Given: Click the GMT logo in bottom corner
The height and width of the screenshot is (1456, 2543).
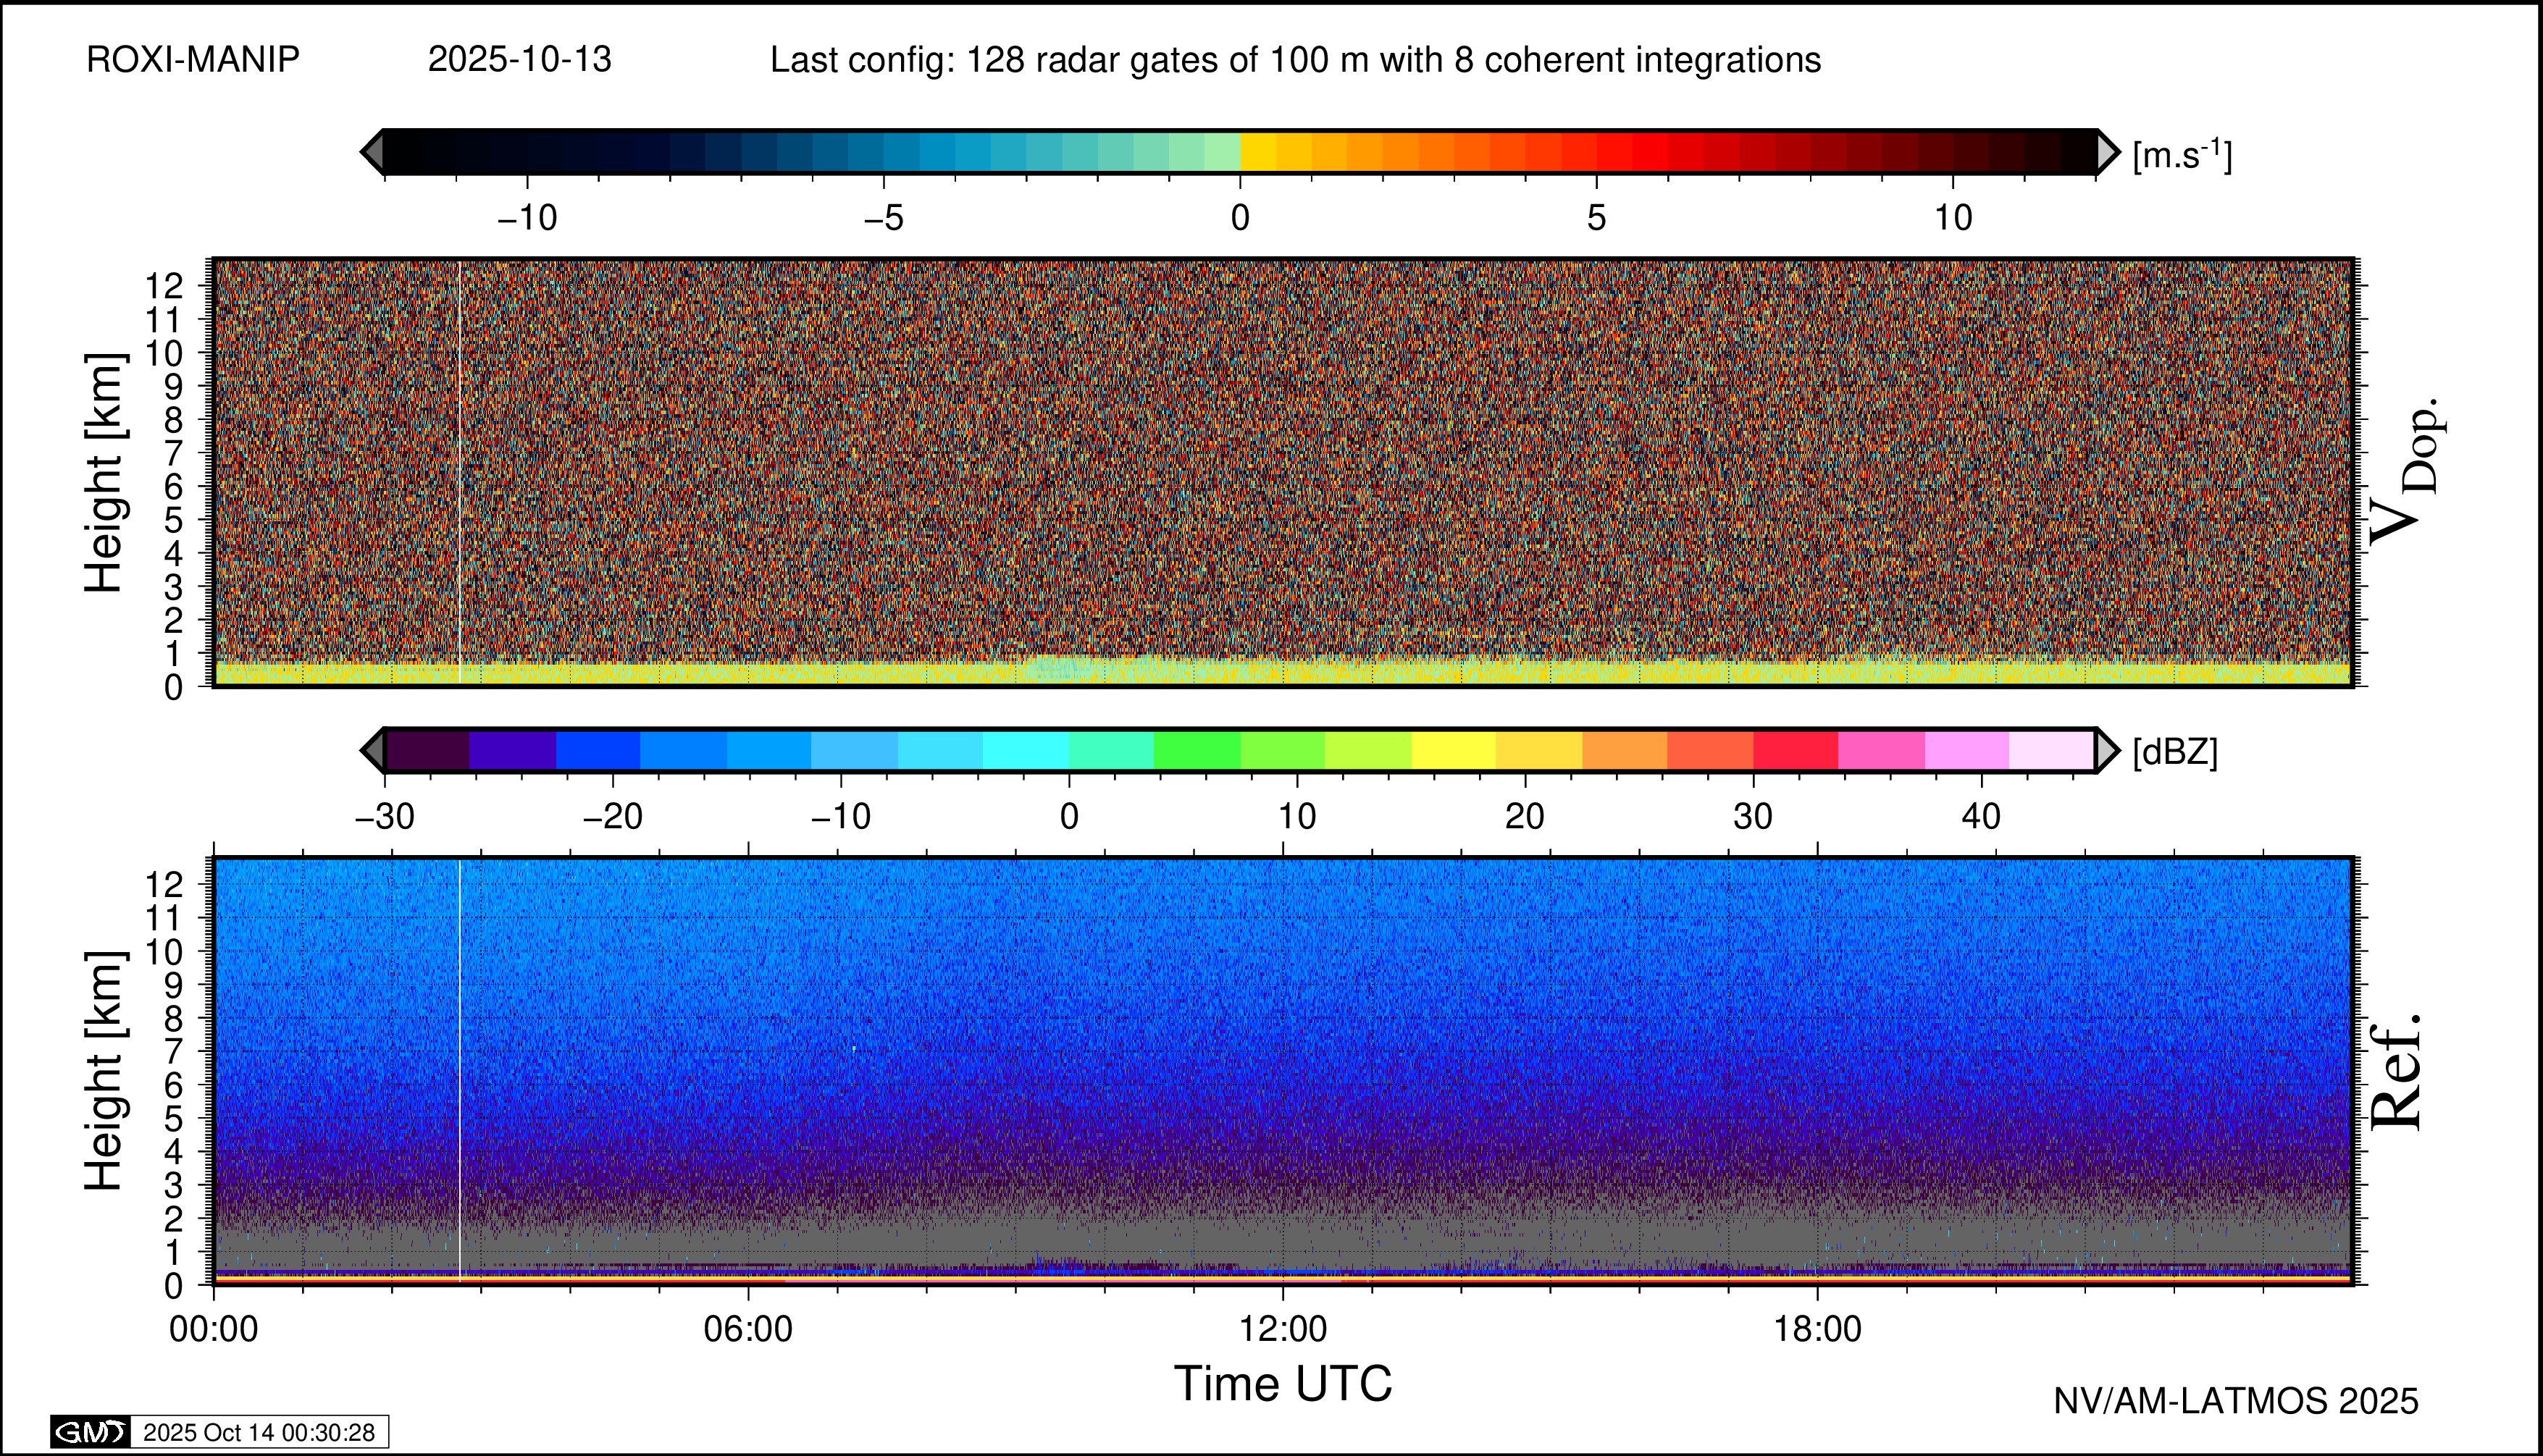Looking at the screenshot, I should click(x=91, y=1432).
